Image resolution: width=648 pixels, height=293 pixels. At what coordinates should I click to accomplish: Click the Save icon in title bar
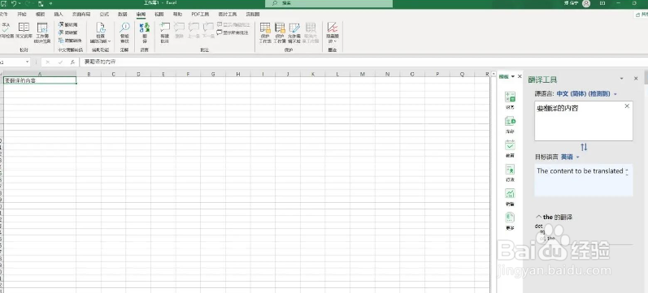coord(3,3)
